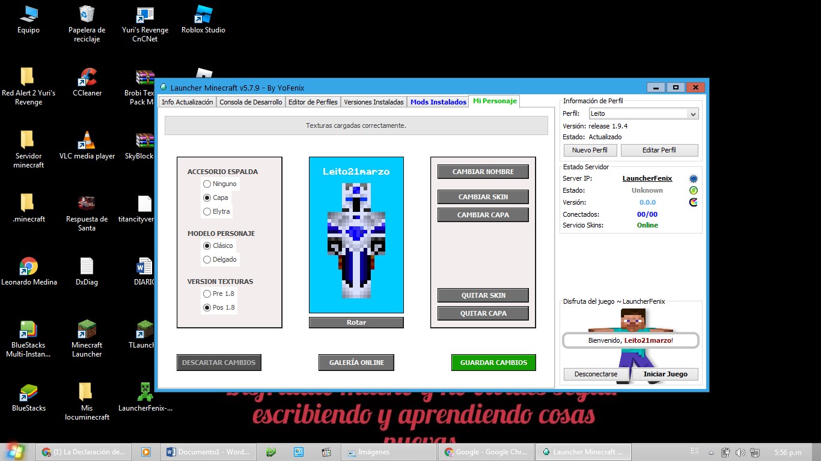This screenshot has height=461, width=821.
Task: Show hidden system tray icons
Action: pos(711,452)
